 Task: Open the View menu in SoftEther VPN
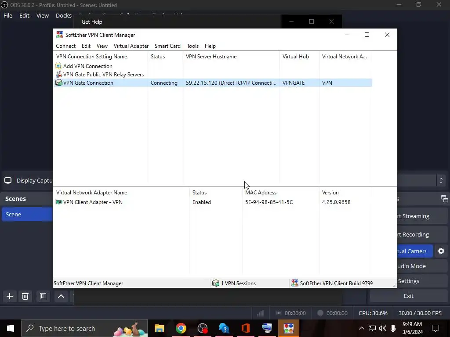pyautogui.click(x=102, y=46)
